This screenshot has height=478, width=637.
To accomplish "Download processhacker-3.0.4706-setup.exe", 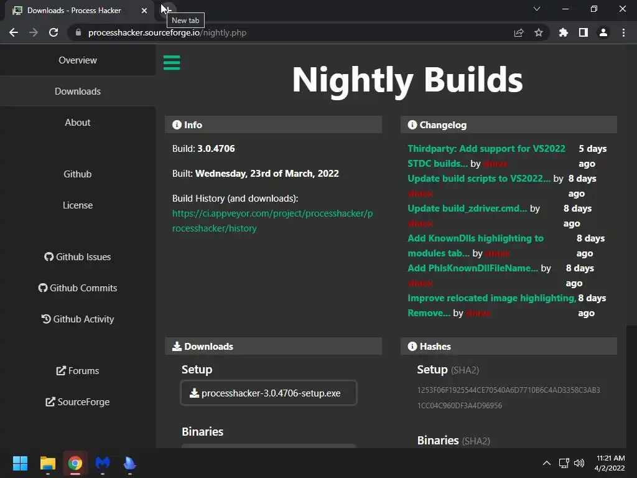I will (x=269, y=393).
